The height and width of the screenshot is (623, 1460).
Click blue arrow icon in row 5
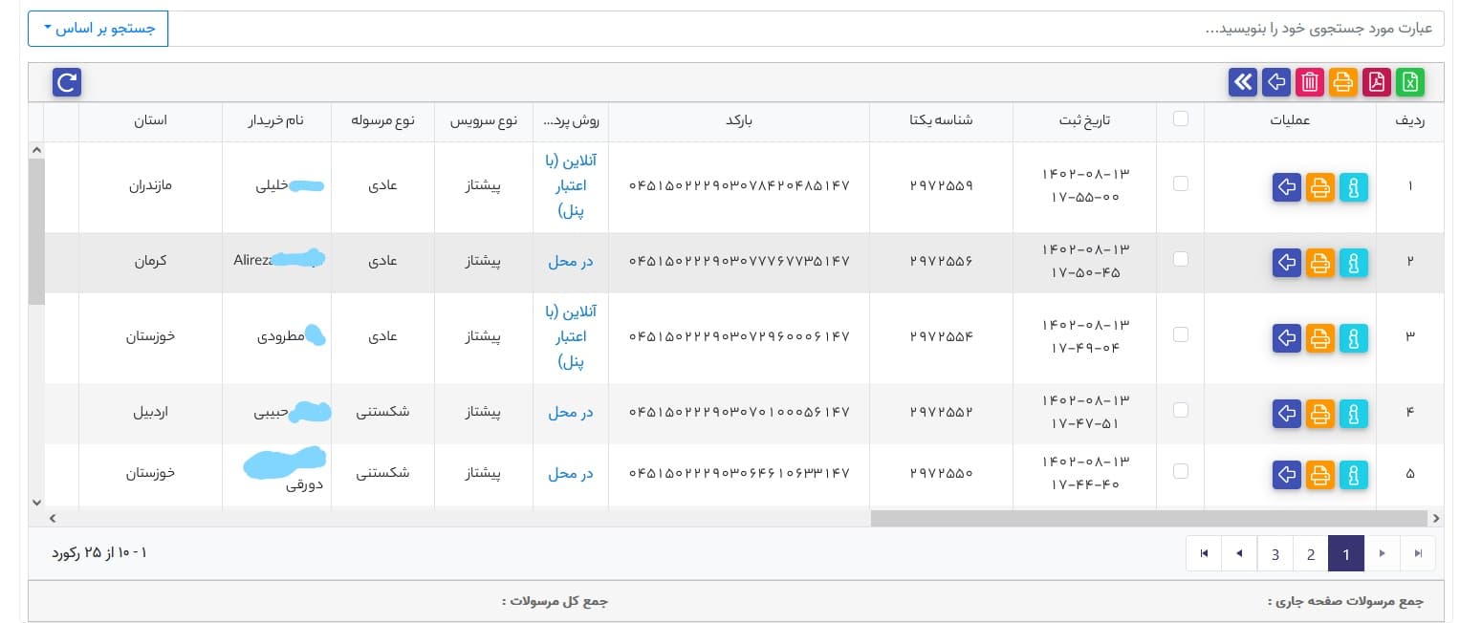[x=1287, y=474]
